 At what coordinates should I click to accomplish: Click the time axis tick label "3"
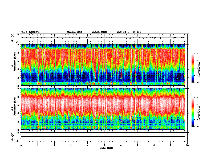(x=71, y=145)
